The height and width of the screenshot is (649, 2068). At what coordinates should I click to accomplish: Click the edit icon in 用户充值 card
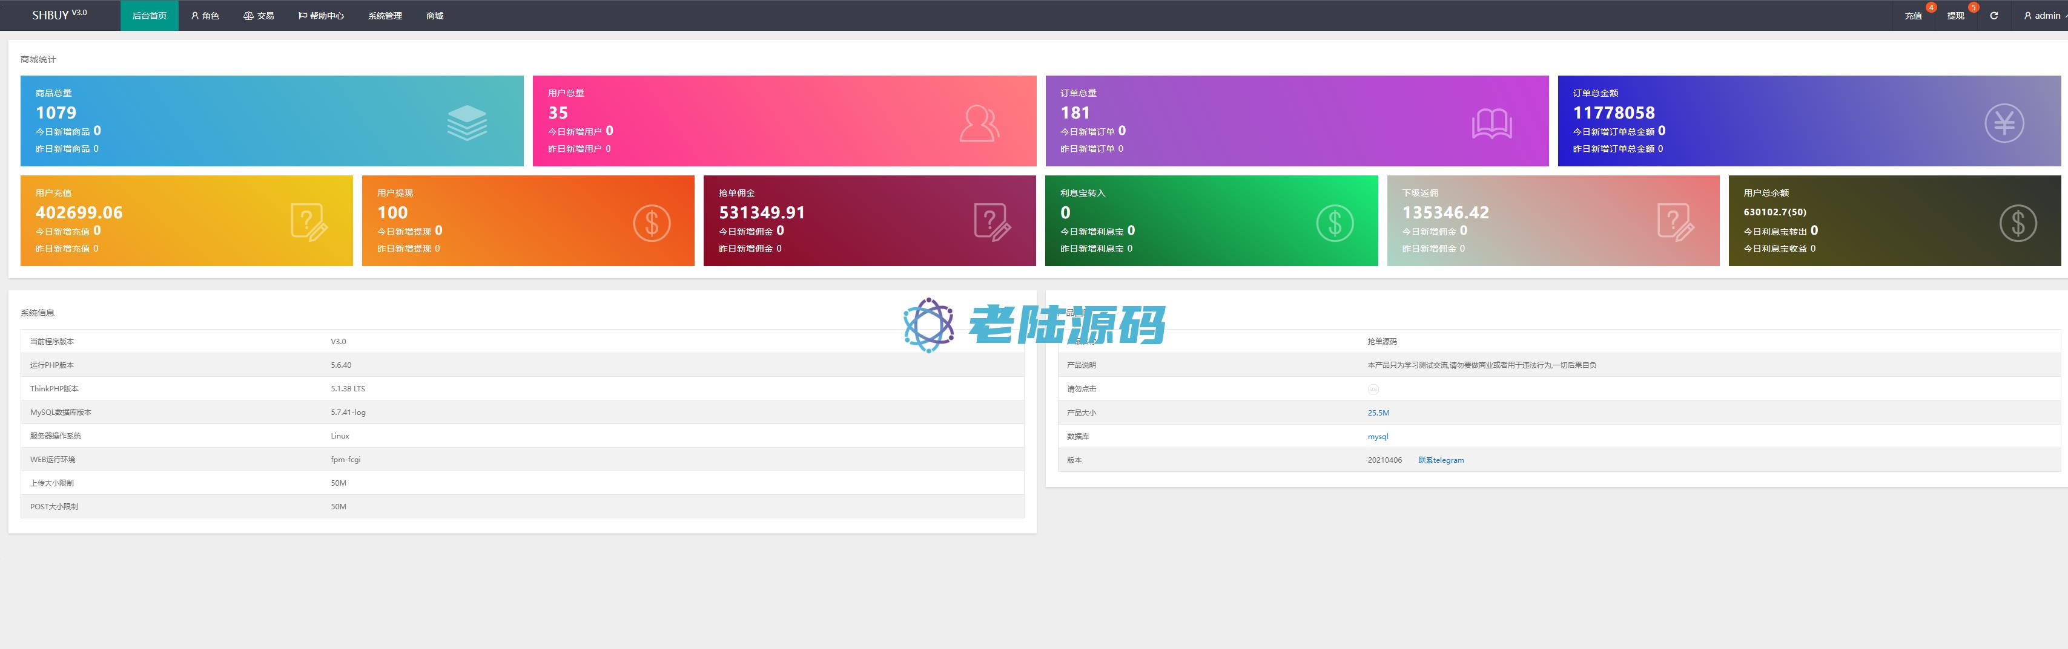tap(309, 222)
